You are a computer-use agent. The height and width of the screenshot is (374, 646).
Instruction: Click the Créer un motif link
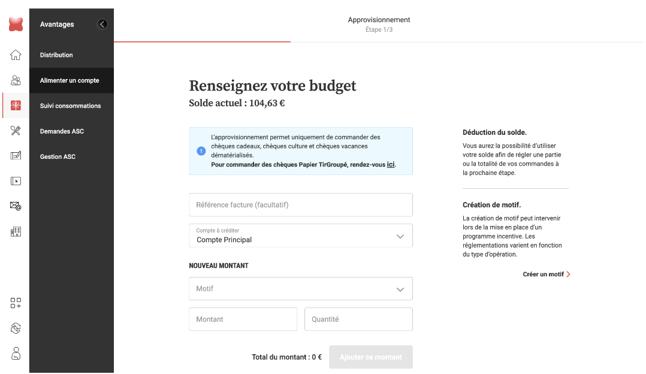point(547,275)
